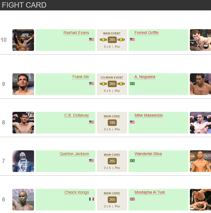
Task: Click the USA flag under Rashad Evans
Action: click(91, 39)
